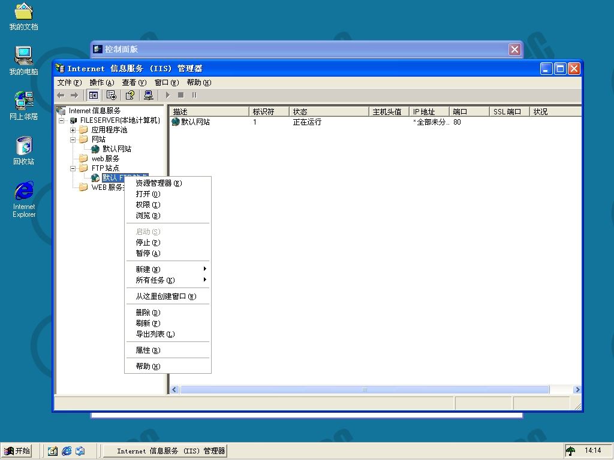This screenshot has width=614, height=460.
Task: Select My Computer desktop icon
Action: tap(23, 60)
